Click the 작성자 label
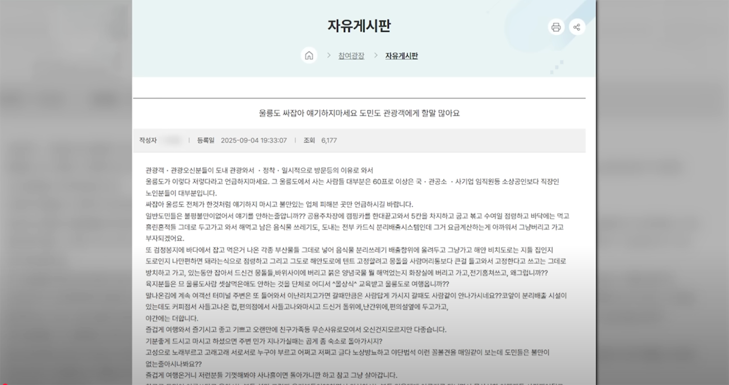 148,140
